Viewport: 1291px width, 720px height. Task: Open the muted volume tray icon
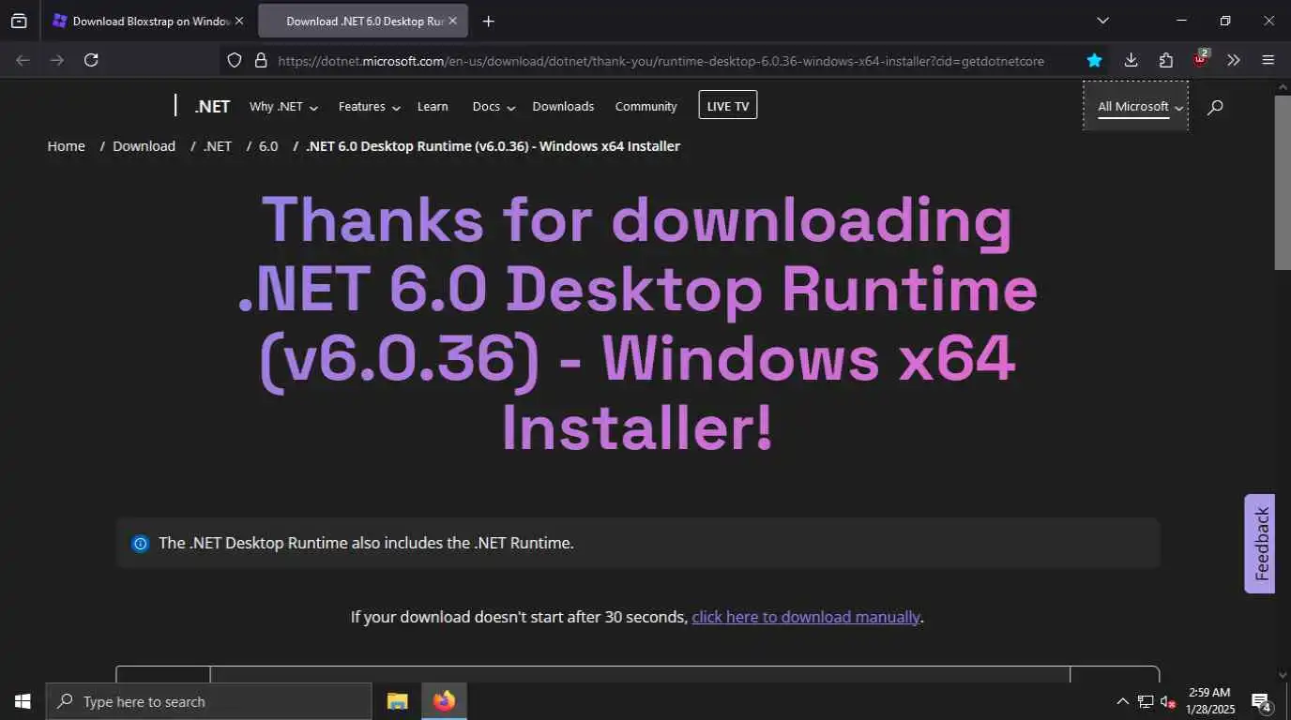pos(1168,701)
